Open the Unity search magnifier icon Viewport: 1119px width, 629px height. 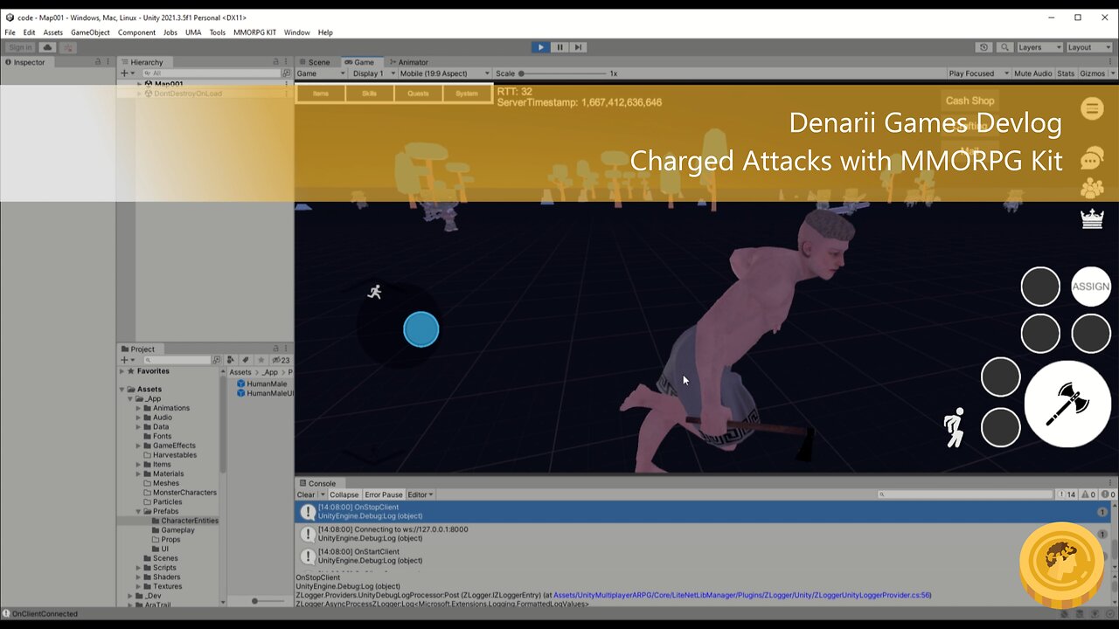(x=1004, y=47)
